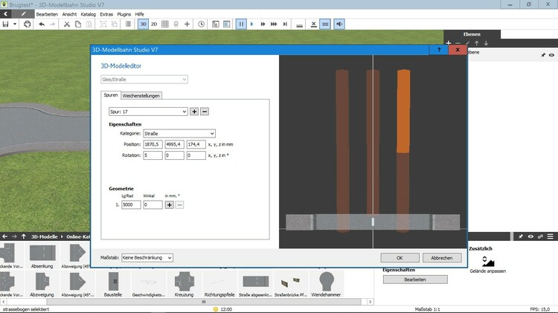The width and height of the screenshot is (558, 313).
Task: Select the highlighted orange track in preview
Action: [403, 111]
